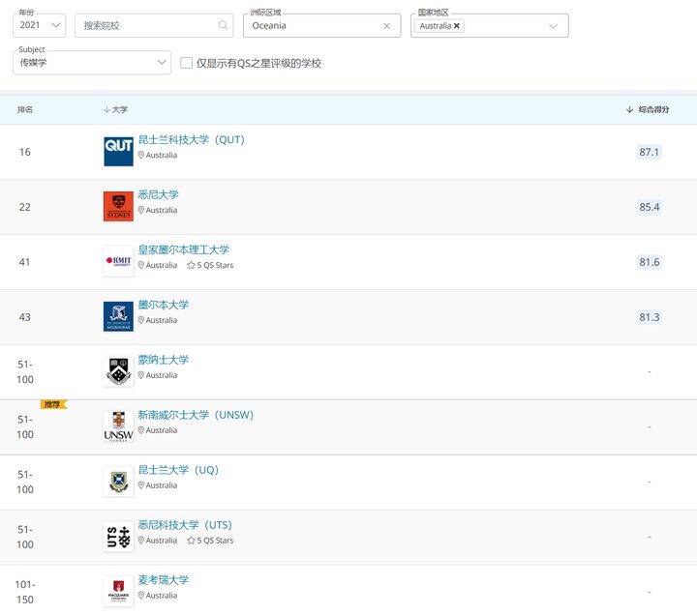The height and width of the screenshot is (615, 697).
Task: Open the University of Melbourne link
Action: coord(164,305)
